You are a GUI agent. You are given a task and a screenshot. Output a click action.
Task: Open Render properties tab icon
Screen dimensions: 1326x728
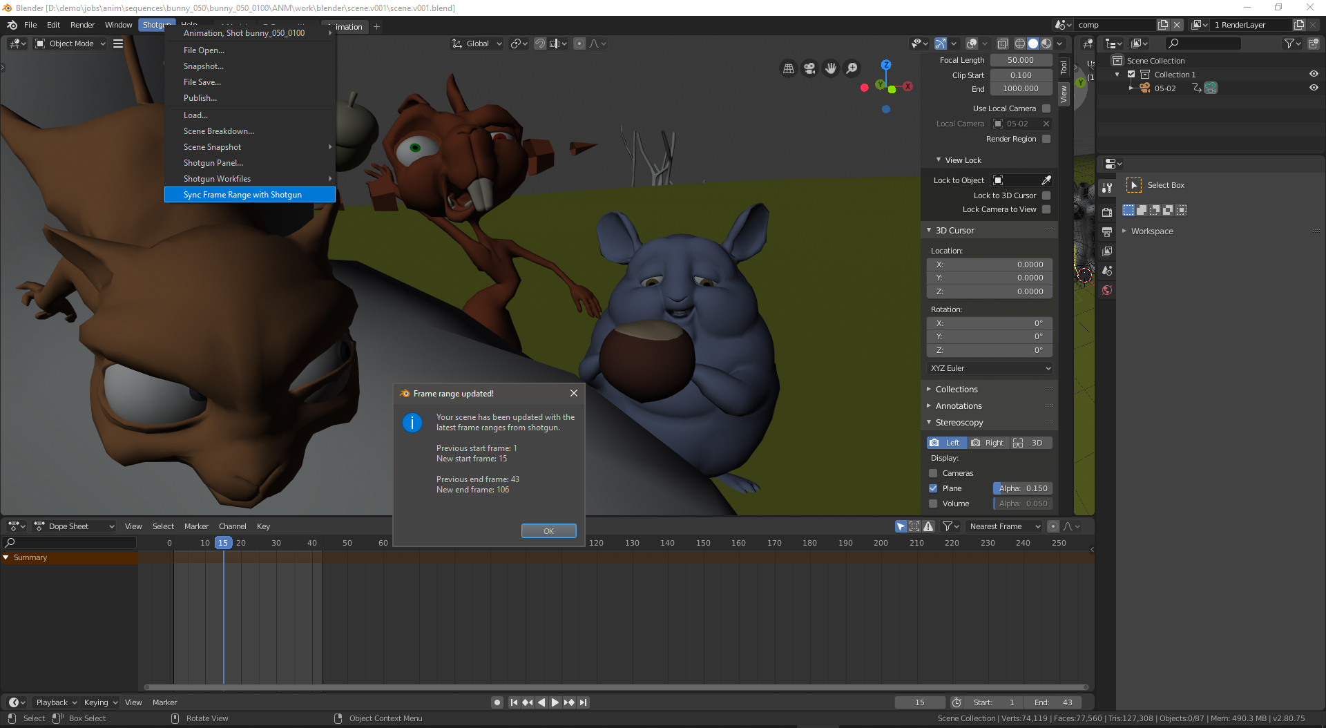pos(1107,212)
